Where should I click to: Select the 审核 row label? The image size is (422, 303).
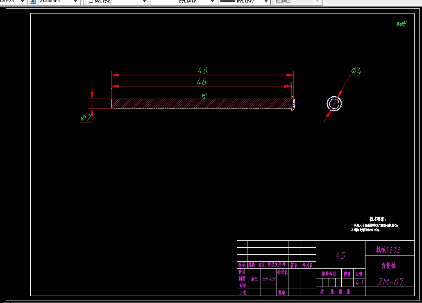coord(243,285)
